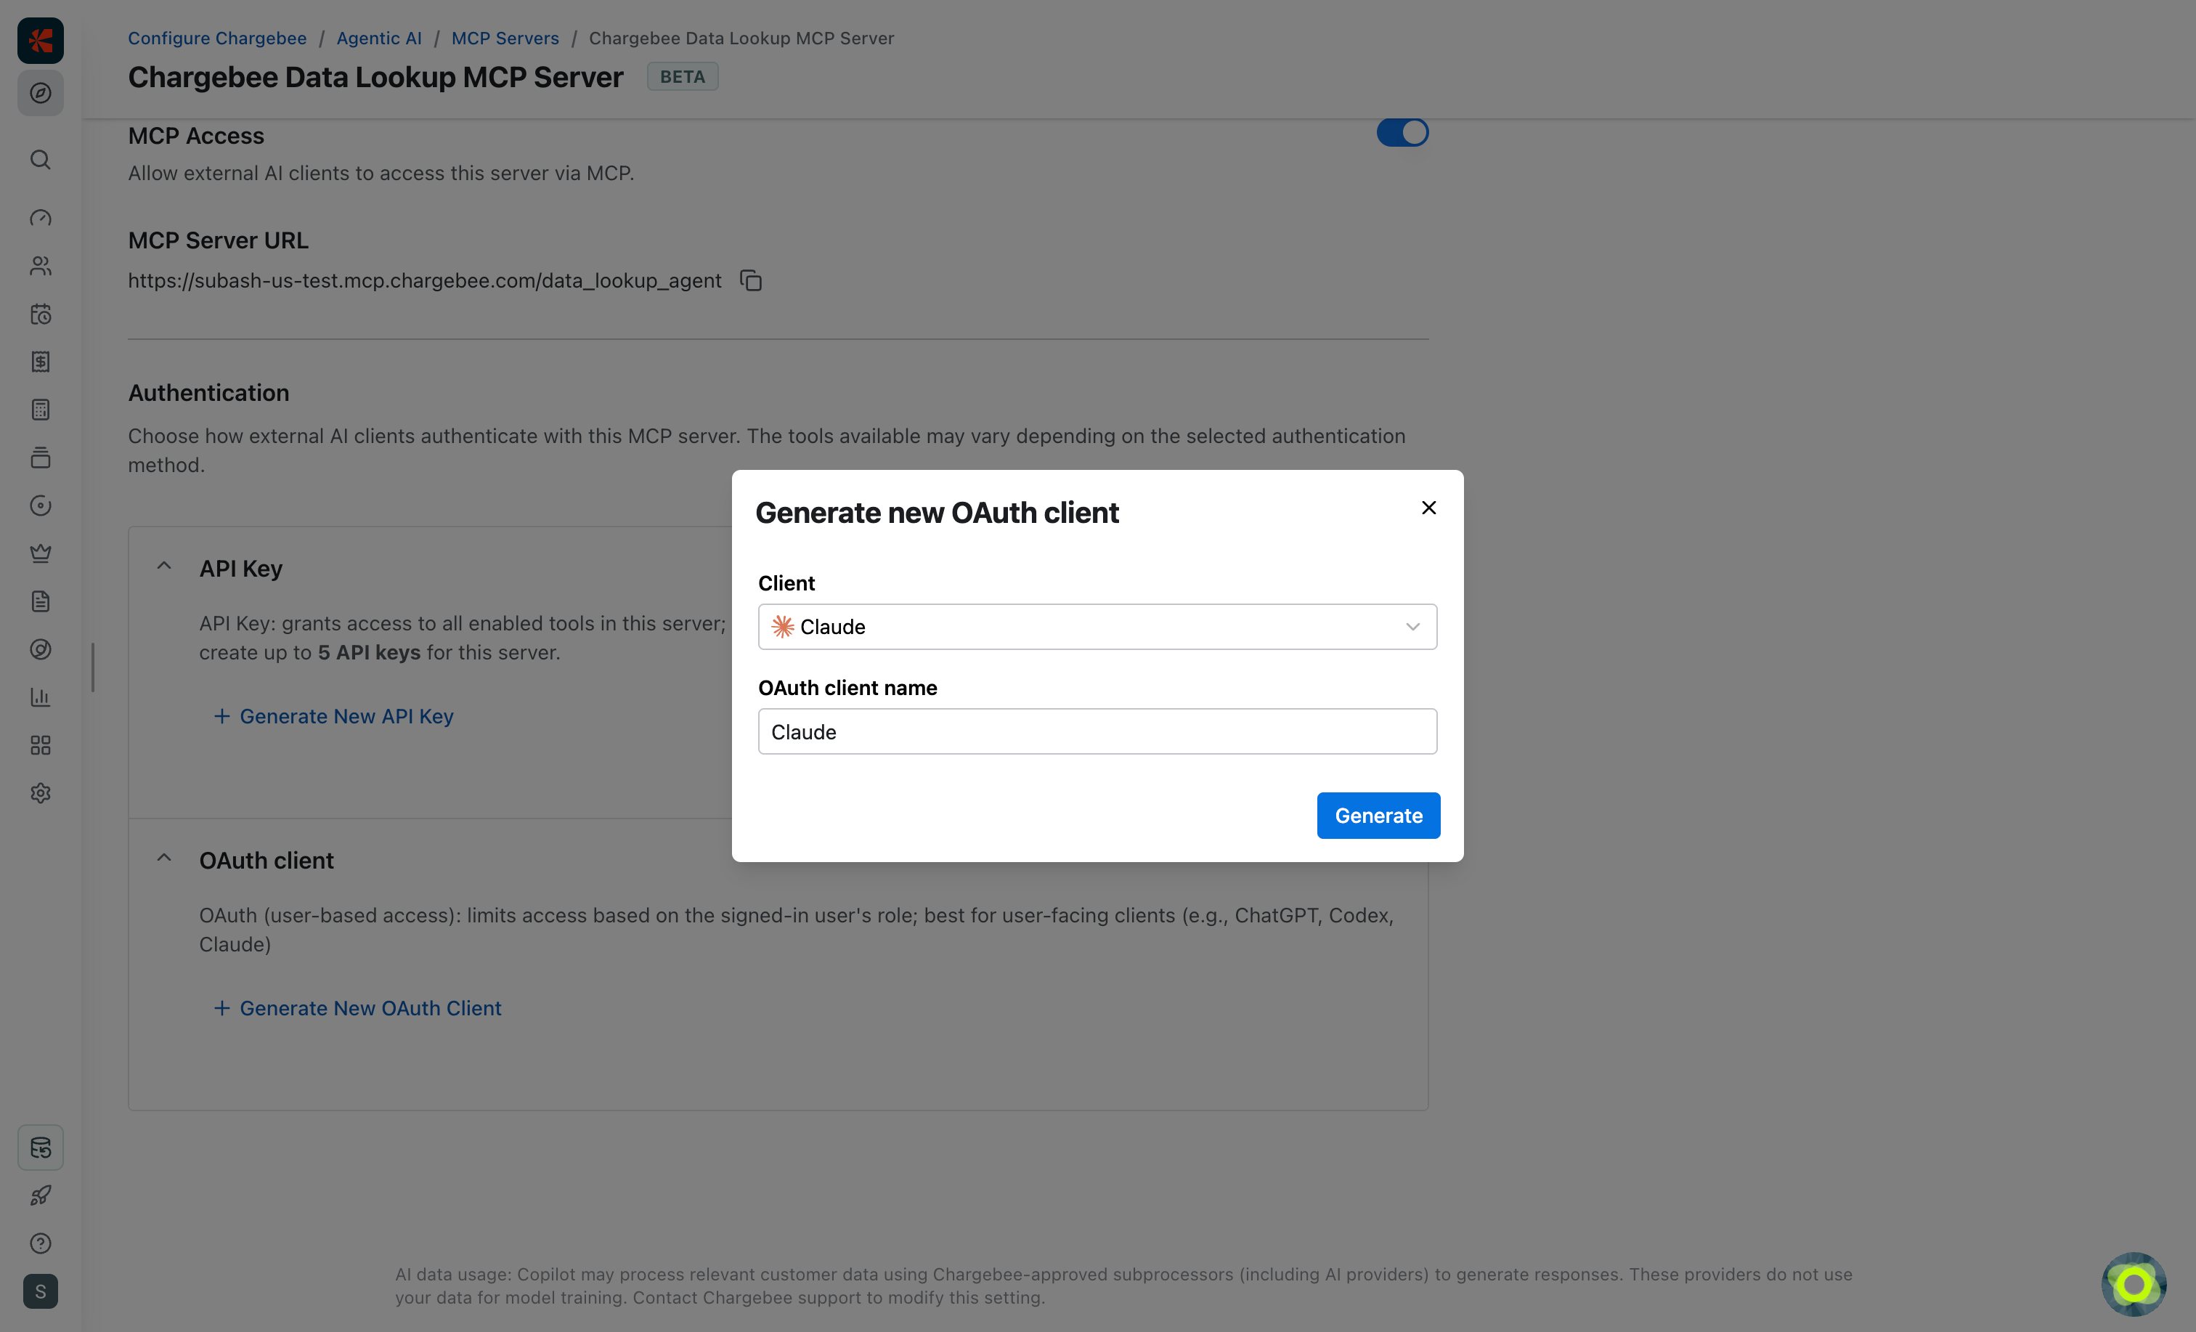Click the Authentication heading
This screenshot has width=2196, height=1332.
coord(208,393)
